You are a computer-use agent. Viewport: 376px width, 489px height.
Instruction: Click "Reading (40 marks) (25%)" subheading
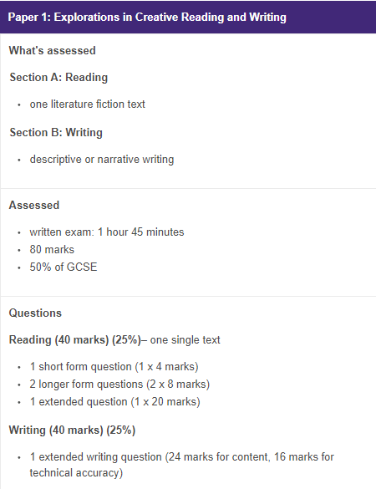tap(75, 340)
